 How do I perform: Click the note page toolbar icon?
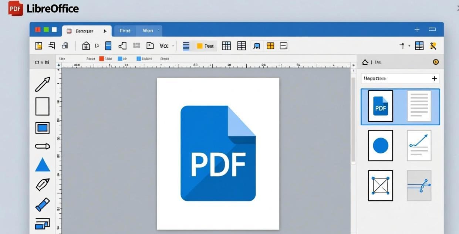(150, 45)
